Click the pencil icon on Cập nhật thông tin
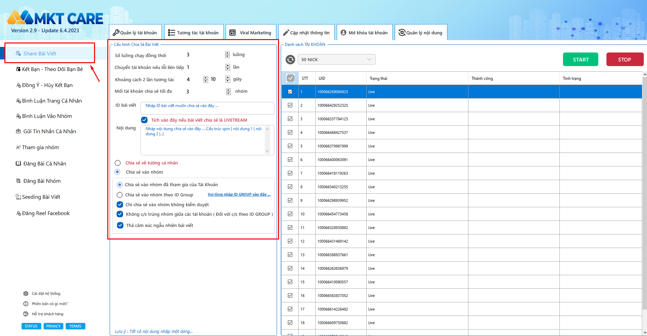The height and width of the screenshot is (336, 647). click(286, 33)
